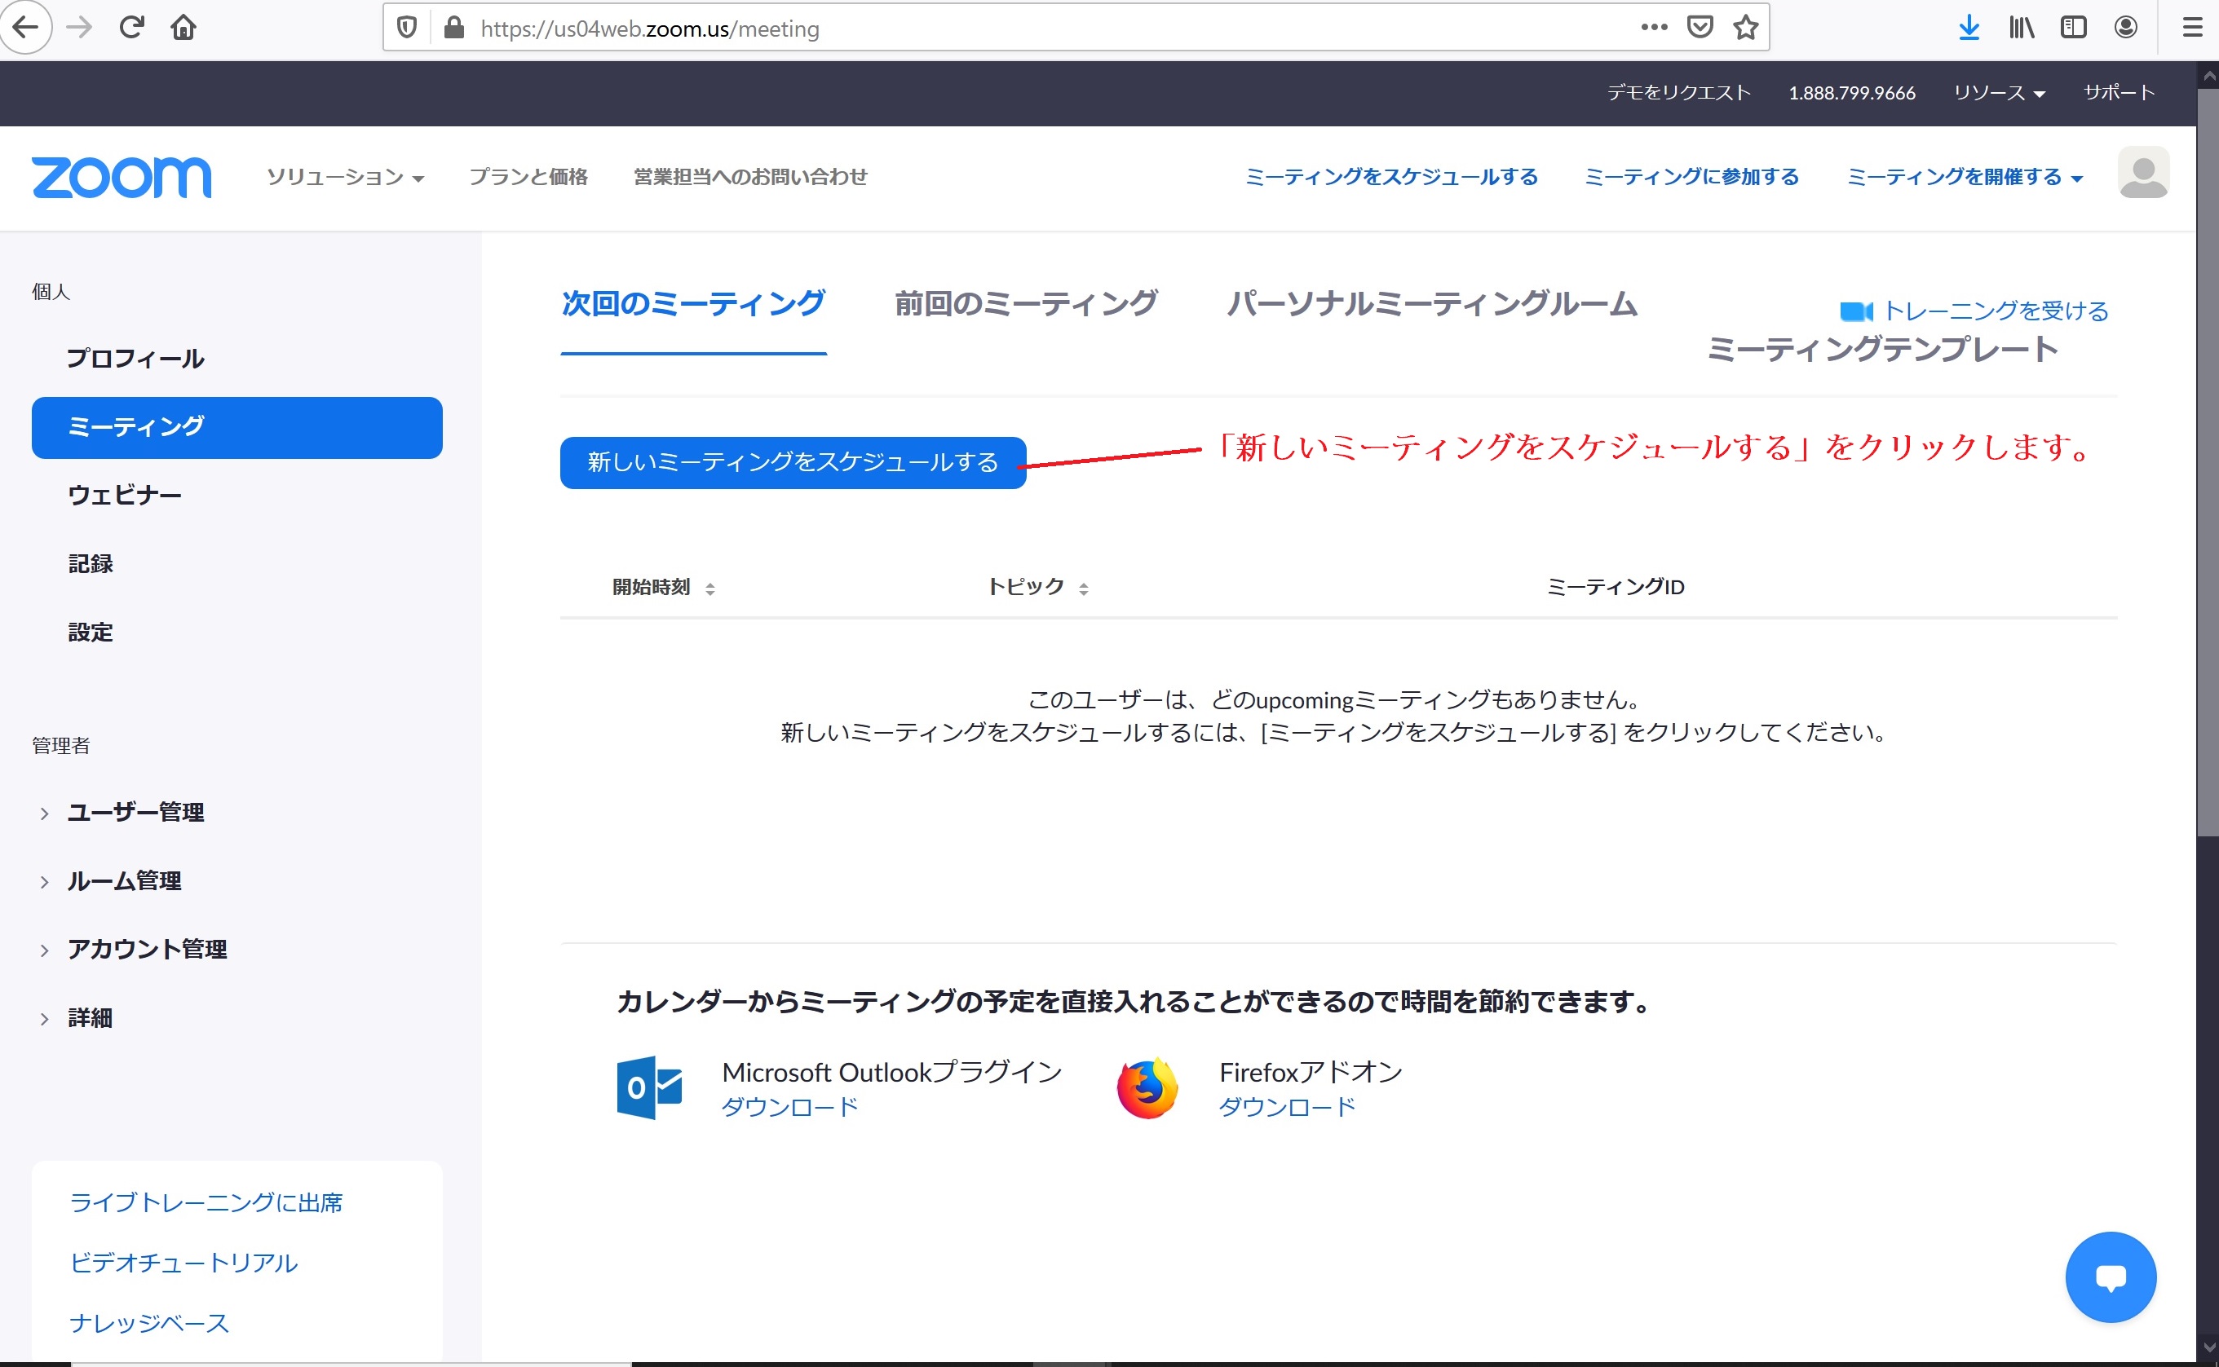Go to browser home page icon

pos(183,27)
